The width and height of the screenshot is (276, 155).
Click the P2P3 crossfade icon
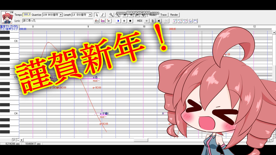(x=180, y=21)
